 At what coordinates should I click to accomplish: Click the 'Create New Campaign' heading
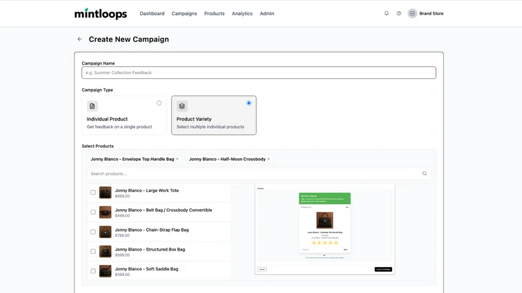click(129, 39)
